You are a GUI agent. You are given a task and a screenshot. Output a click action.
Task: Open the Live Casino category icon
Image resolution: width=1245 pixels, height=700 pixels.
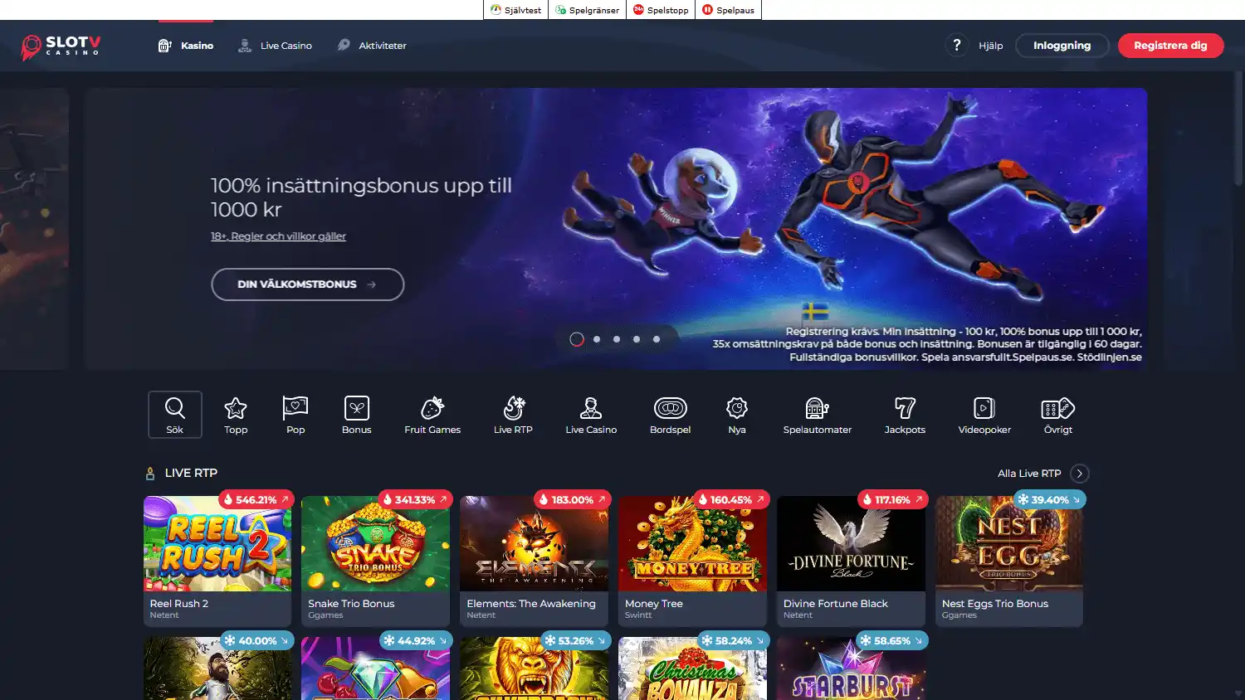click(x=591, y=414)
